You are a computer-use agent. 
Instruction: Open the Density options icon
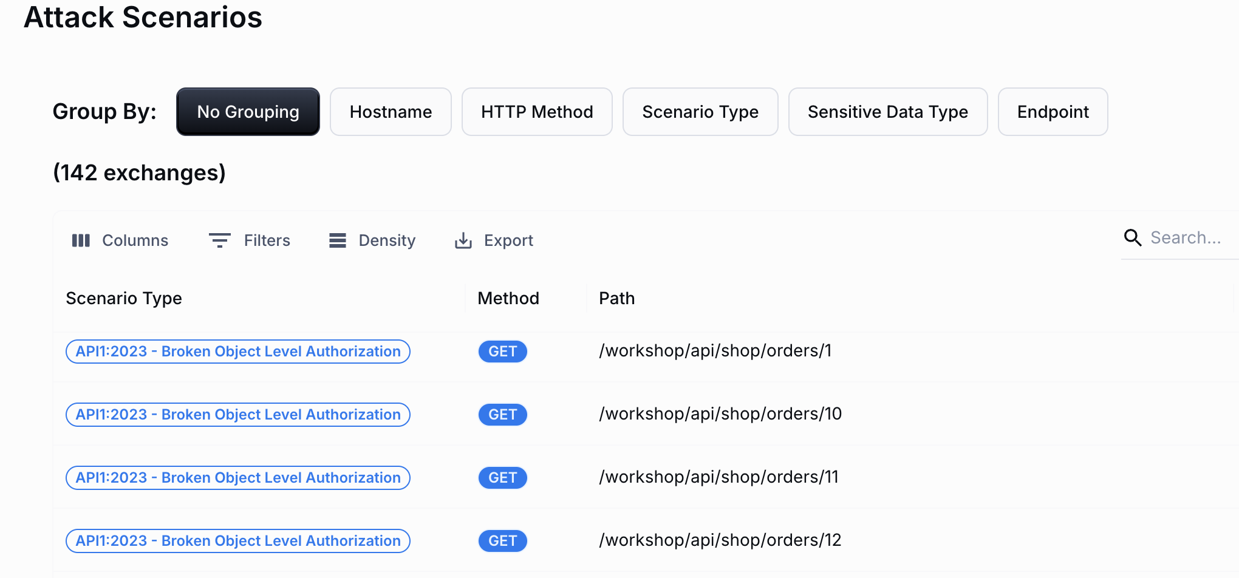point(337,240)
